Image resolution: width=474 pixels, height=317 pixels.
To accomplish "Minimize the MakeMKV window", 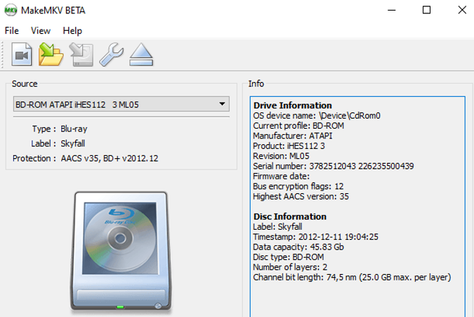I will 391,11.
